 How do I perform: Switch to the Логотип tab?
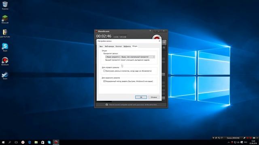(119, 46)
